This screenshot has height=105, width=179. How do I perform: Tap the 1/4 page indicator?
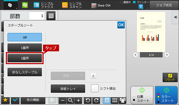151,55
